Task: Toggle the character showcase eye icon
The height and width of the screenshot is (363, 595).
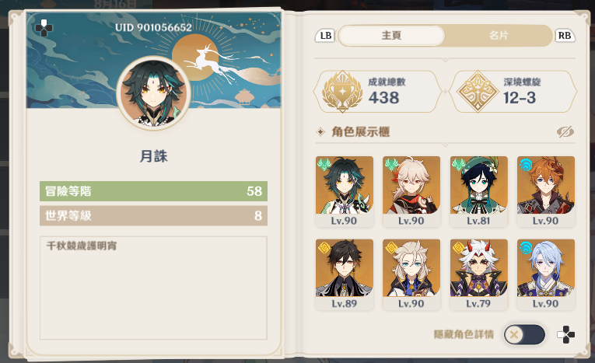Action: (x=565, y=132)
